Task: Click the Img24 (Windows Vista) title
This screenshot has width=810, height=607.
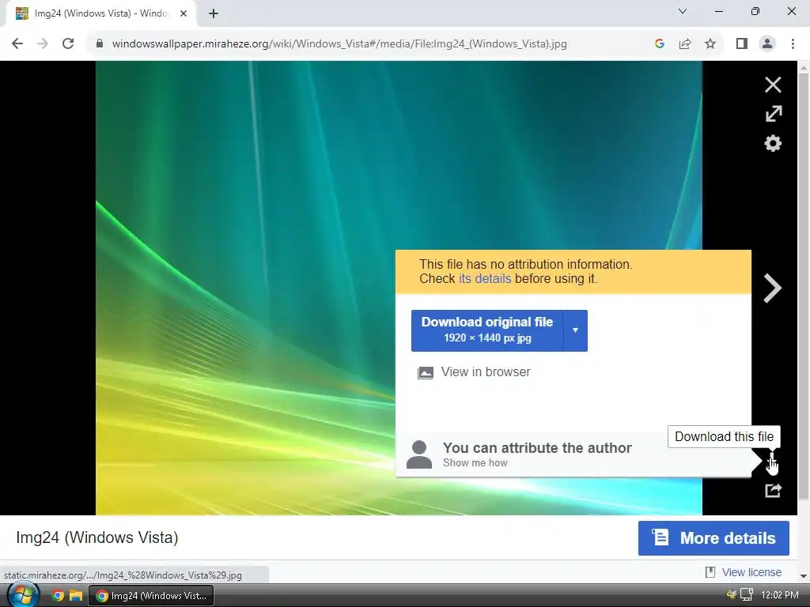Action: 97,537
